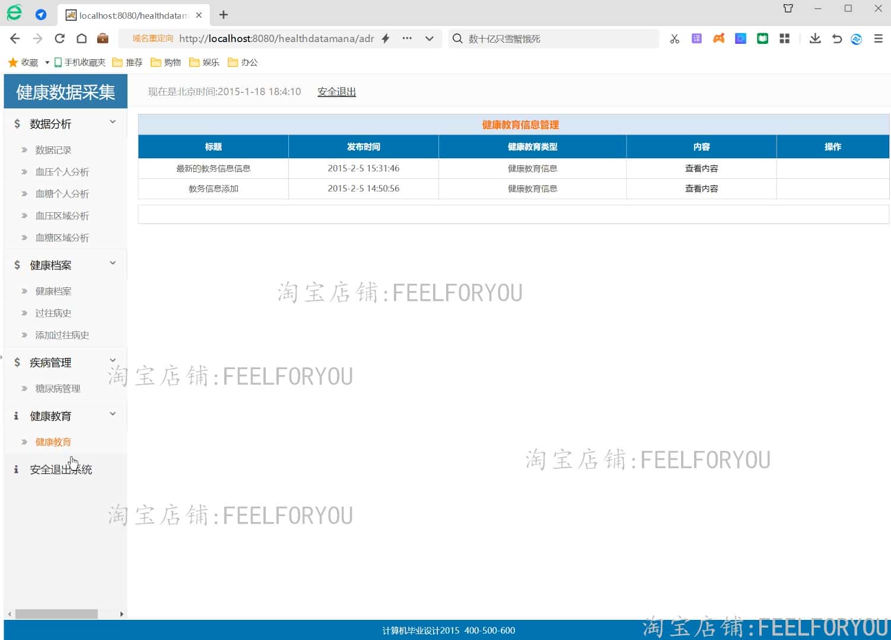891x640 pixels.
Task: Select the orange 健康教育 sub-item
Action: [x=53, y=442]
